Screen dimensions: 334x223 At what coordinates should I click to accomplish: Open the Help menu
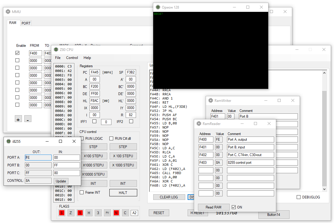[x=87, y=58]
